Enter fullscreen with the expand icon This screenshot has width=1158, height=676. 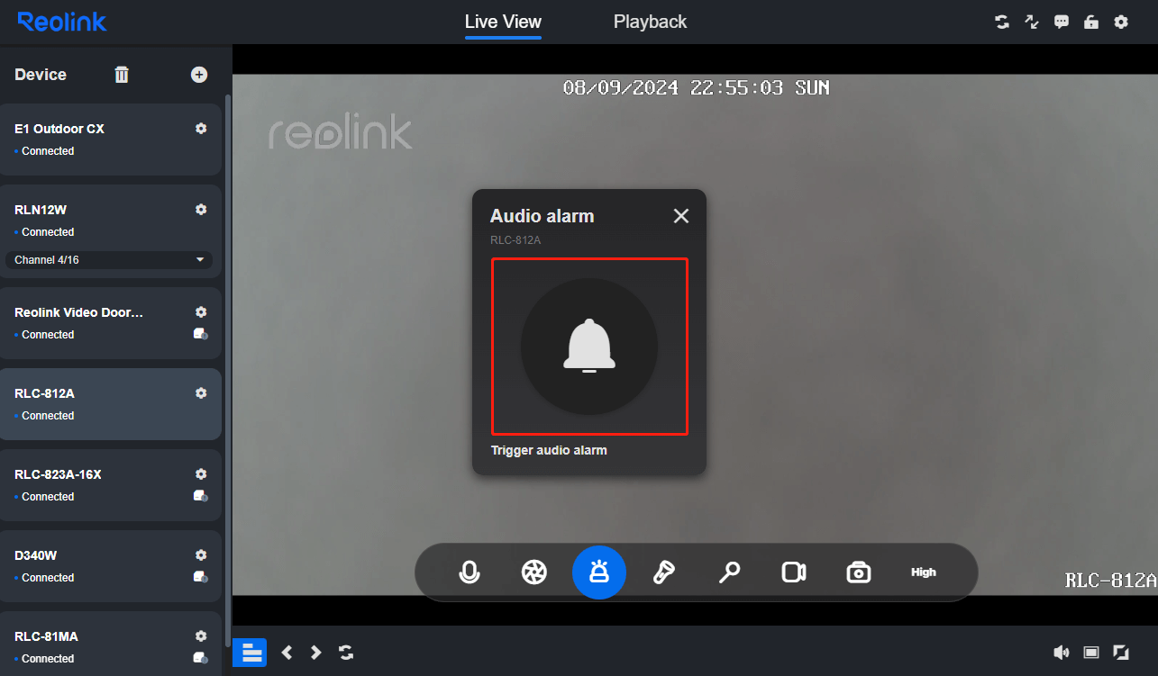pos(1121,653)
